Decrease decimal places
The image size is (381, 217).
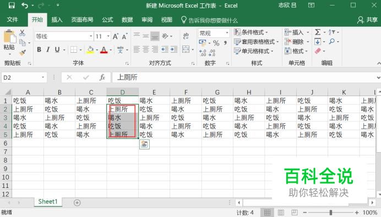click(x=212, y=53)
